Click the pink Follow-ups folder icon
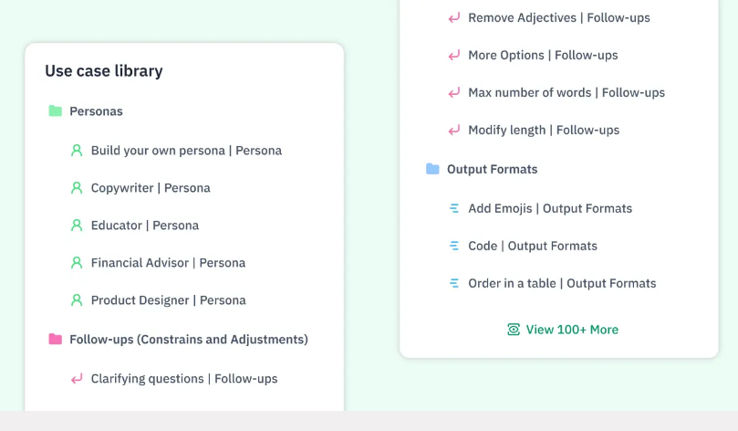This screenshot has height=431, width=738. pyautogui.click(x=55, y=339)
